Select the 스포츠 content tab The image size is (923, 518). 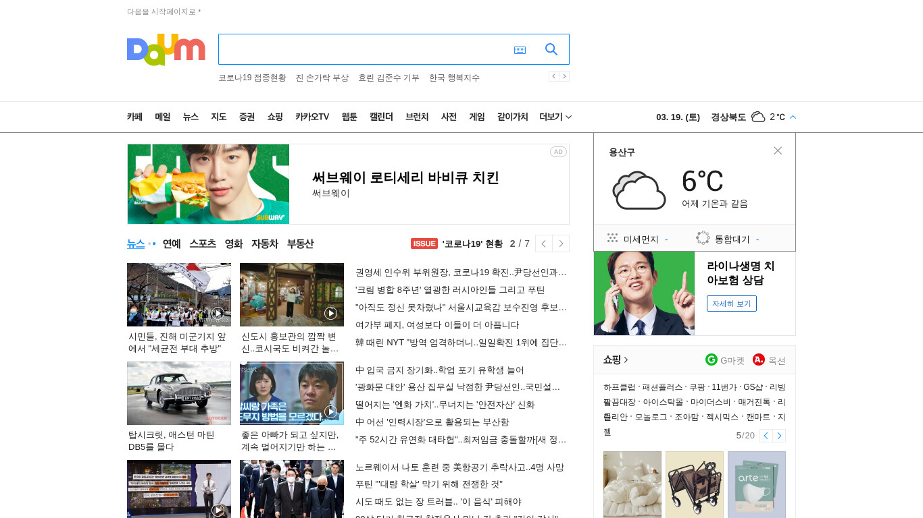[x=203, y=243]
